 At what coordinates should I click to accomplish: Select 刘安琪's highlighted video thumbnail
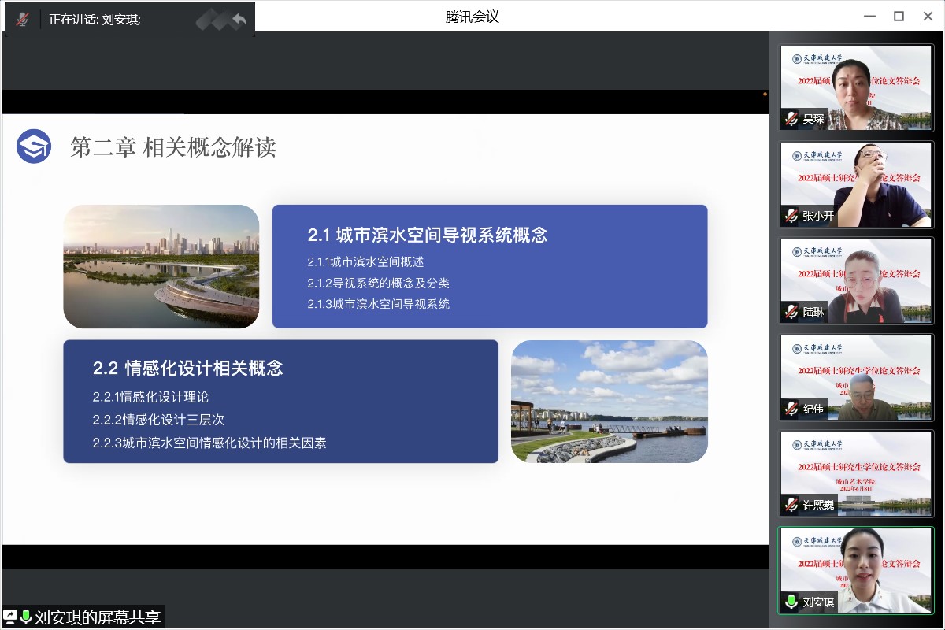[x=856, y=570]
